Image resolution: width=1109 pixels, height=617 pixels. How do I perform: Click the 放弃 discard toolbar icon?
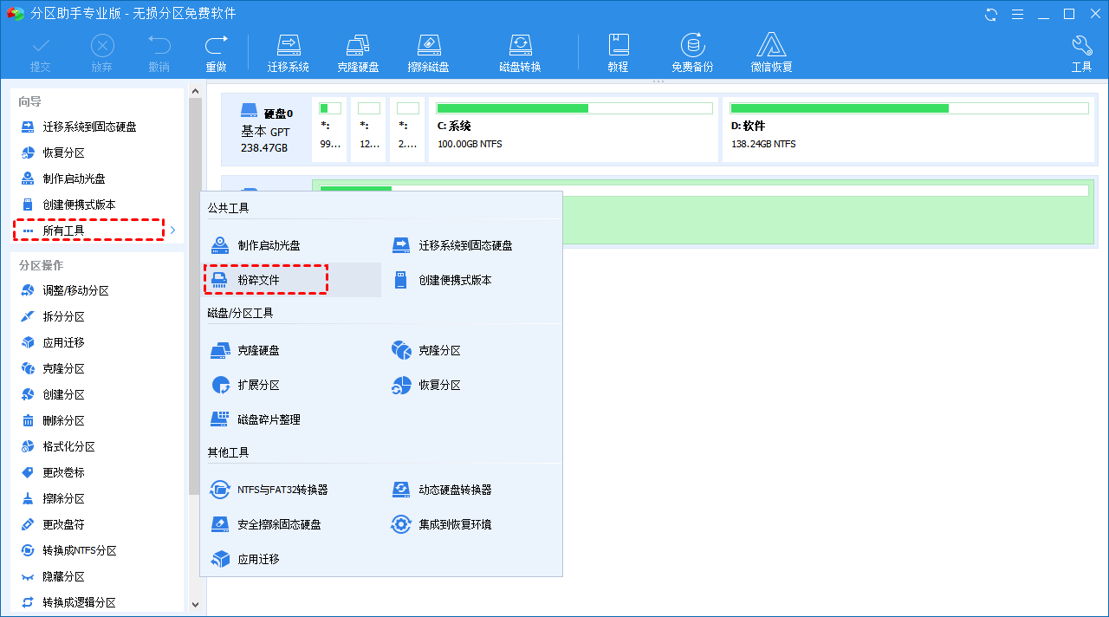click(x=102, y=54)
